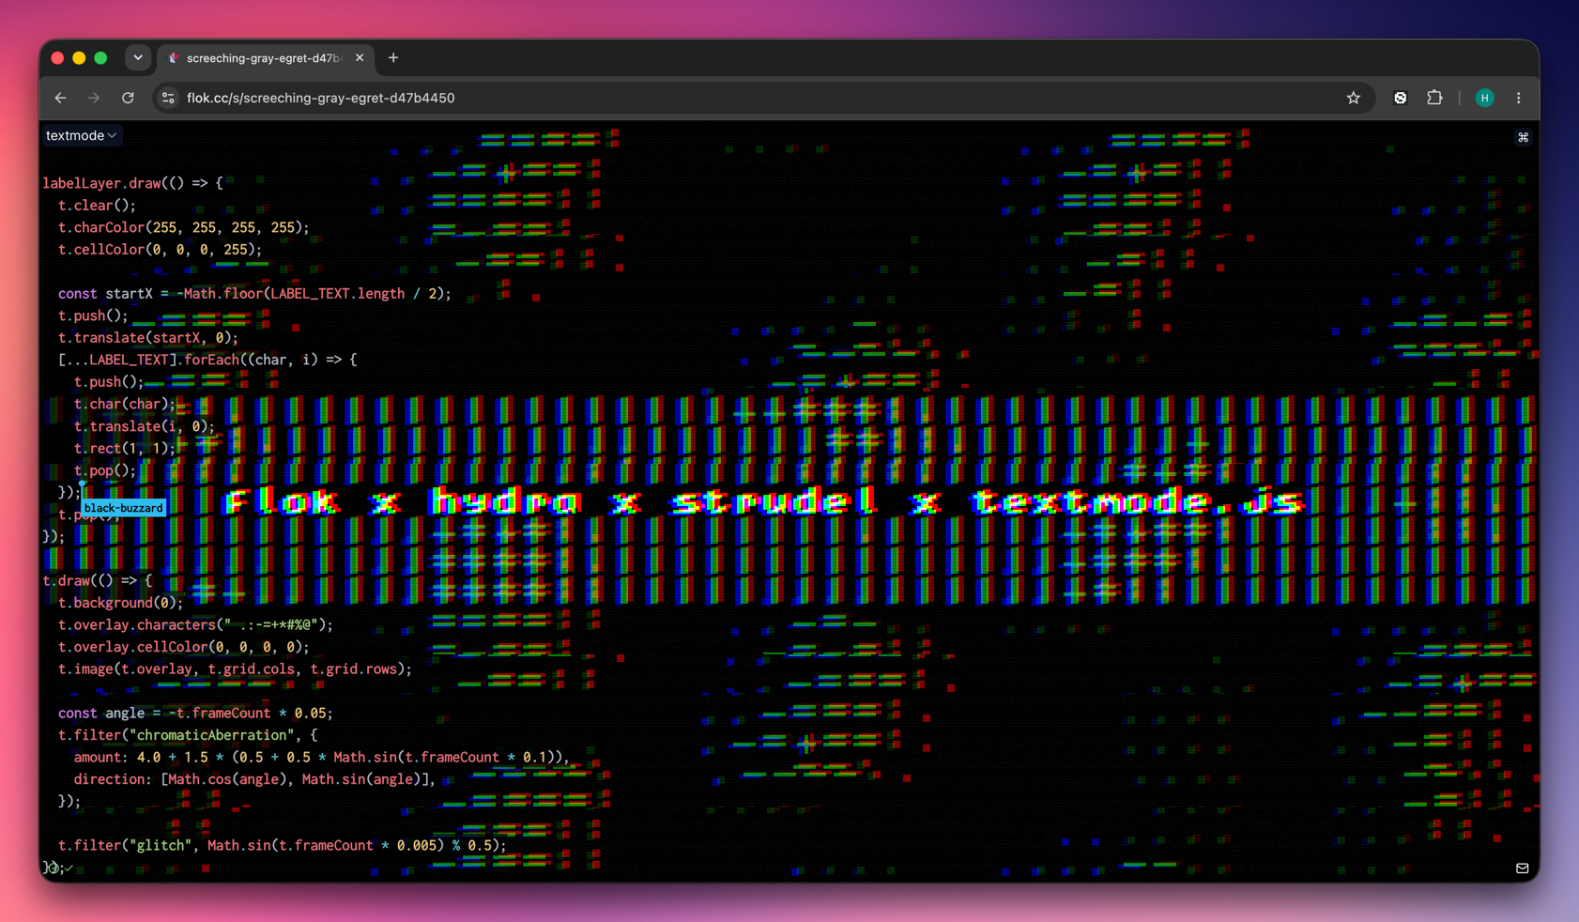Screen dimensions: 1579x922
Task: Click the black-buzzard cursor label
Action: [123, 508]
